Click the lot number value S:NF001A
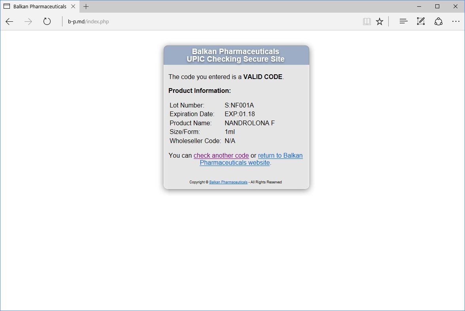465x311 pixels. click(239, 105)
